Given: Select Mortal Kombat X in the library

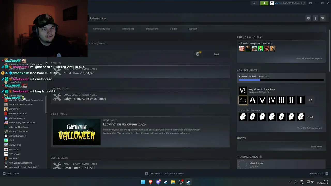Looking at the screenshot, I should coord(17,136).
